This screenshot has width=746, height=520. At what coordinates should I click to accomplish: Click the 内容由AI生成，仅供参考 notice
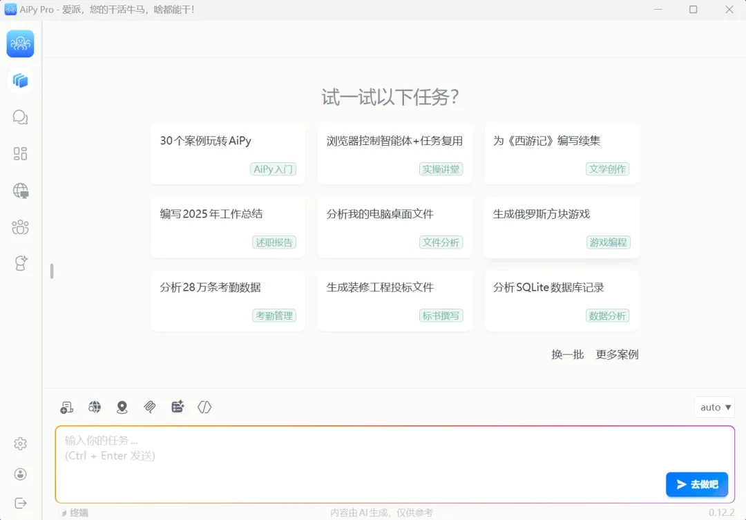coord(381,512)
